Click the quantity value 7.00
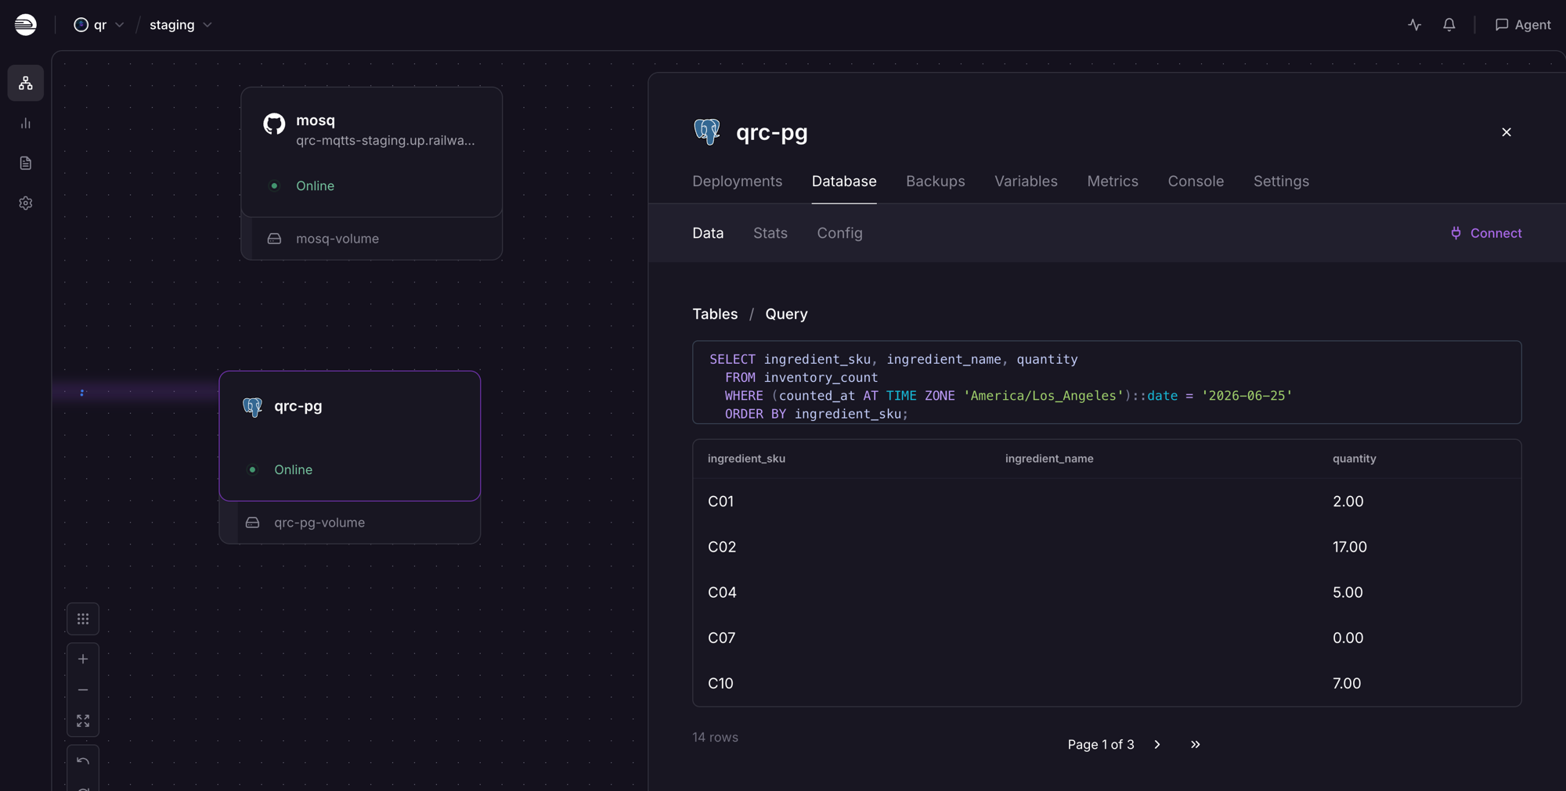This screenshot has height=791, width=1566. (x=1347, y=683)
